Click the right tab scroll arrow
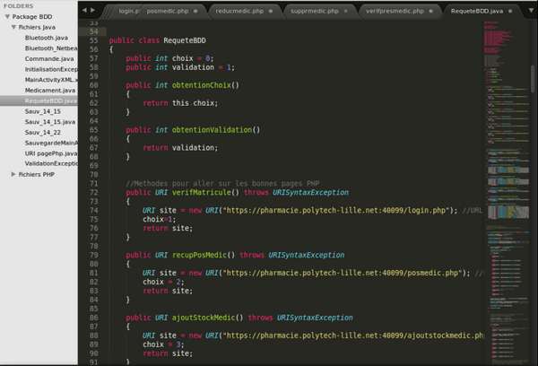The image size is (538, 366). [x=94, y=9]
